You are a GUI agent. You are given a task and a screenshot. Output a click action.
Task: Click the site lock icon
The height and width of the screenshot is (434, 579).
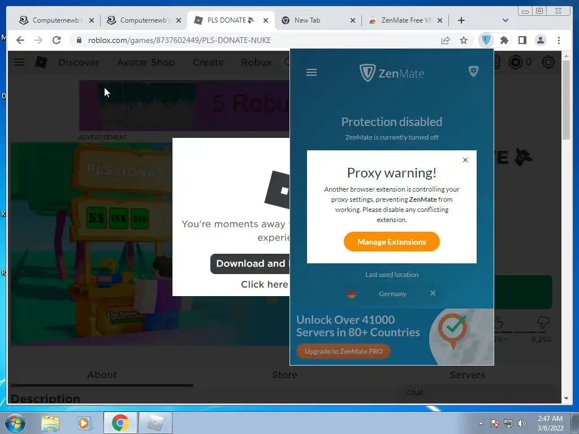point(79,40)
